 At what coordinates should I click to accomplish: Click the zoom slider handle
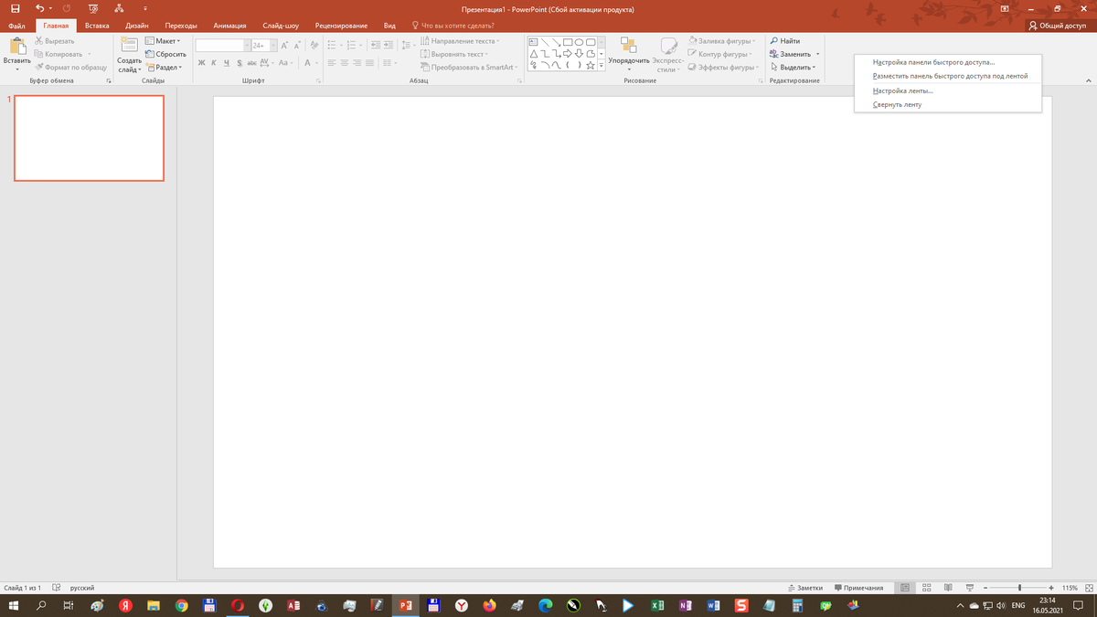(x=1019, y=588)
